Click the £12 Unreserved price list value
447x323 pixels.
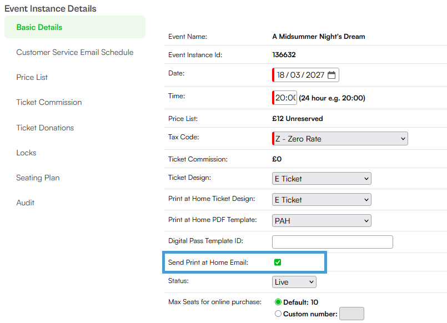point(297,119)
